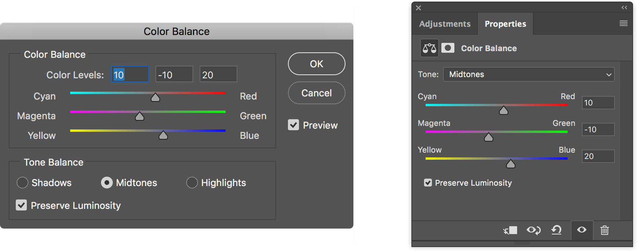Confirm with the OK button
The height and width of the screenshot is (251, 637).
tap(317, 64)
